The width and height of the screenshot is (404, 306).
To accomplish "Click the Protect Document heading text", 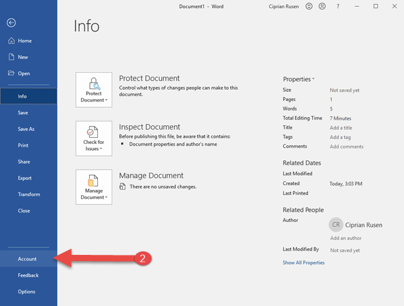I will (149, 78).
